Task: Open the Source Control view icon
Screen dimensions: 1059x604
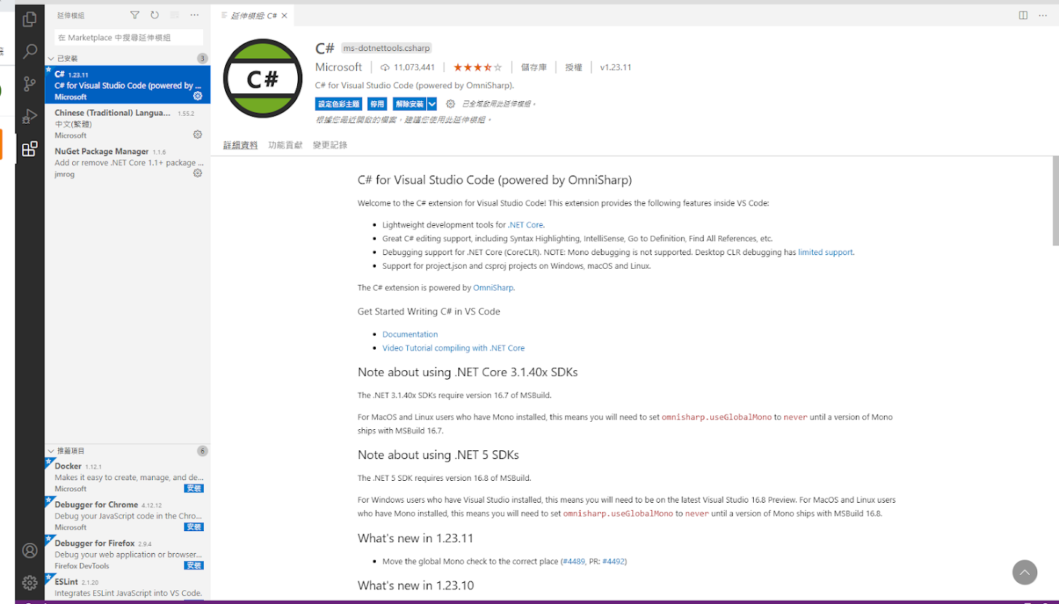Action: pyautogui.click(x=30, y=84)
